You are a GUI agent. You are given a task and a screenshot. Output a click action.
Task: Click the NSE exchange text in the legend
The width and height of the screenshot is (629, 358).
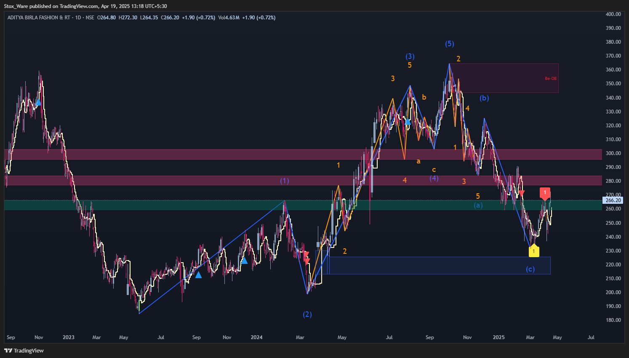[90, 18]
